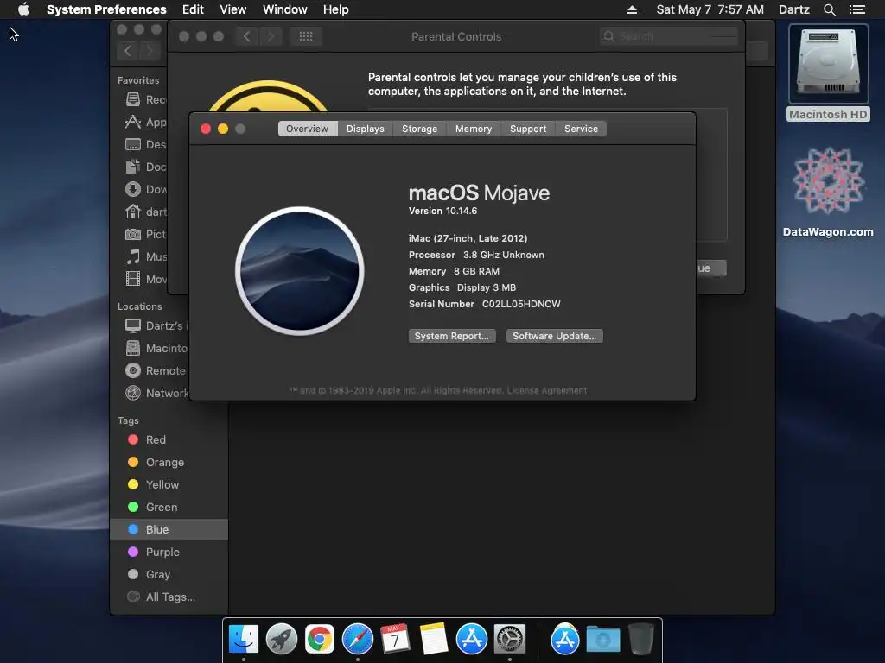Show all preferences grid button
The width and height of the screenshot is (885, 663).
click(x=306, y=36)
